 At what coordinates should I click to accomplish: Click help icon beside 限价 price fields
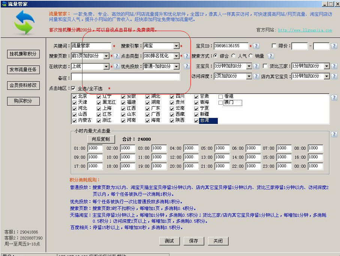click(334, 46)
